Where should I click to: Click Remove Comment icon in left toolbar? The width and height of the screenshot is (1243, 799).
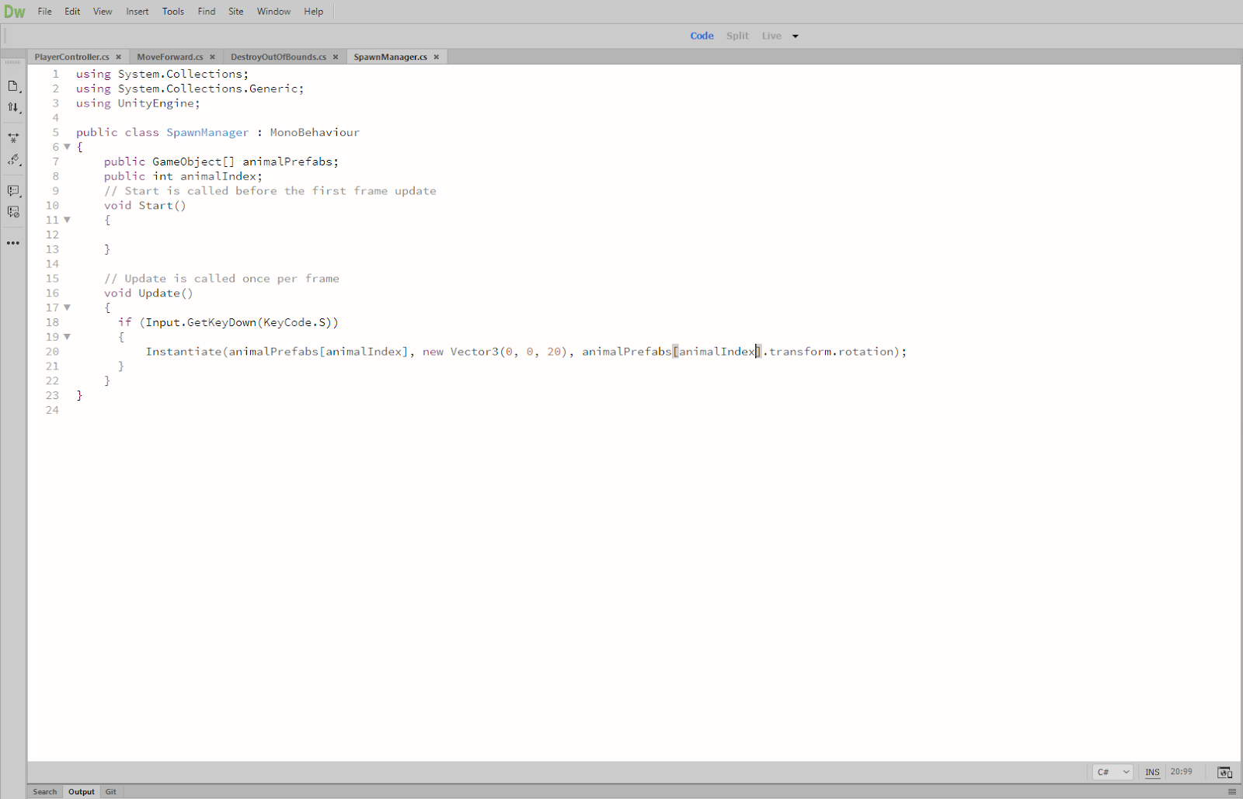[13, 212]
